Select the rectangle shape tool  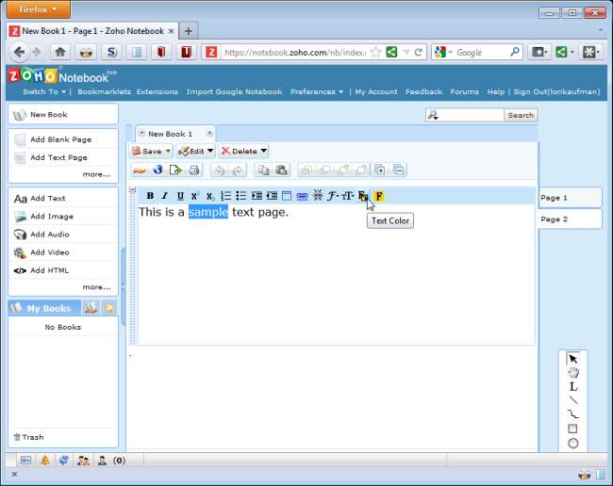[572, 429]
